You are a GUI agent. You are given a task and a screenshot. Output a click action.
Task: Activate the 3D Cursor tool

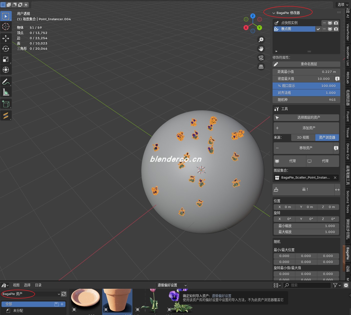coord(6,27)
